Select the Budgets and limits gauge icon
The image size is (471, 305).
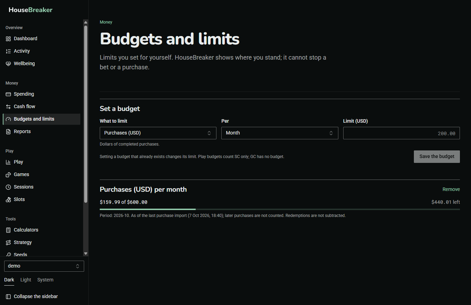(8, 119)
